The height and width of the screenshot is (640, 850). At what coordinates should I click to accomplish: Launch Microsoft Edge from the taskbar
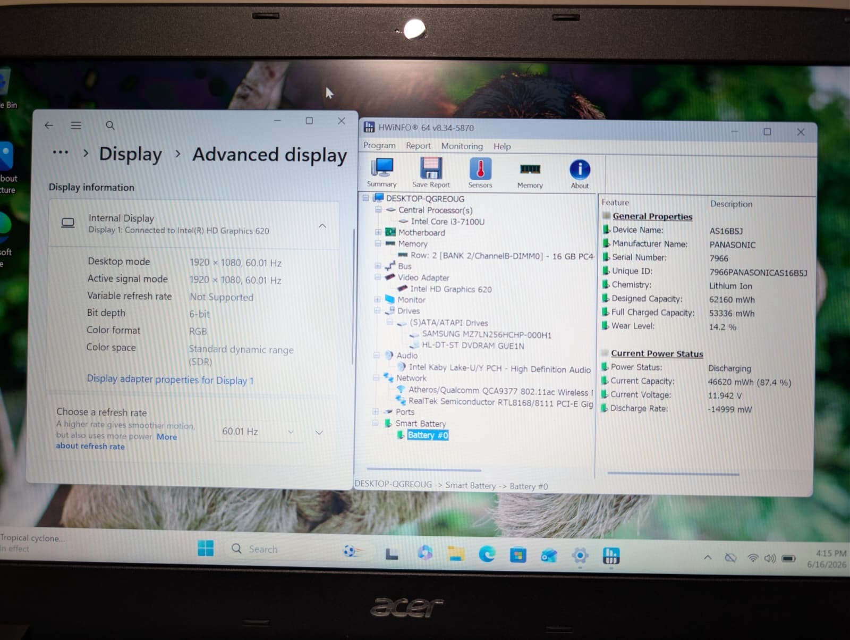(487, 554)
